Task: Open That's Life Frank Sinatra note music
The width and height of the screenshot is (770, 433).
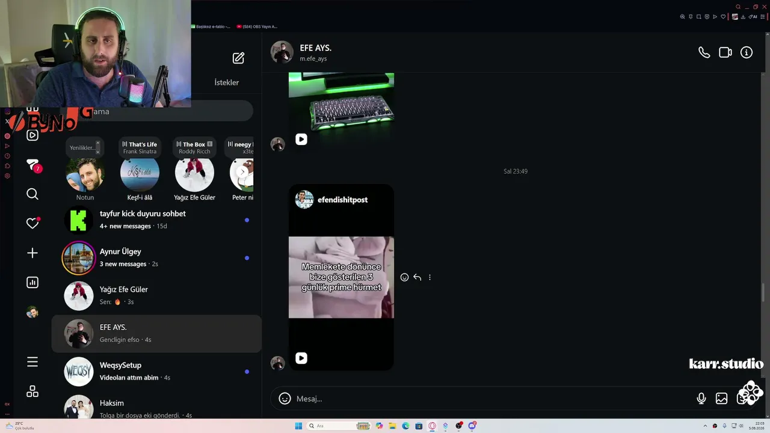Action: [140, 148]
